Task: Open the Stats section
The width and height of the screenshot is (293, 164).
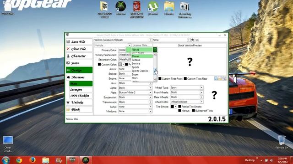Action: pos(79,63)
